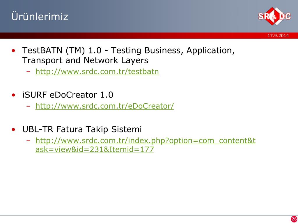Click the slide title Ürünlerimiz
Image resolution: width=298 pixels, height=223 pixels.
tap(40, 16)
